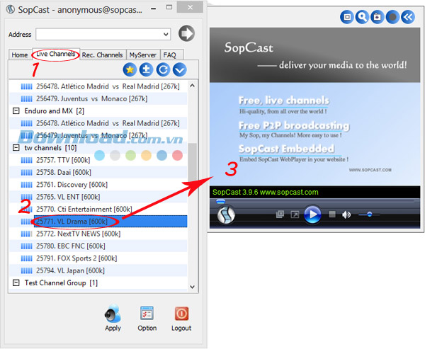Switch to the Live Channels tab
This screenshot has width=425, height=349.
coord(56,54)
